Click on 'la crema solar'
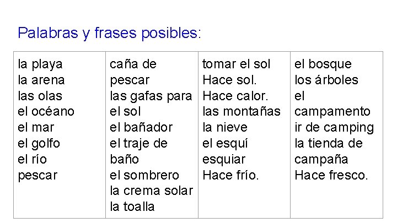This screenshot has width=397, height=223. pos(151,191)
